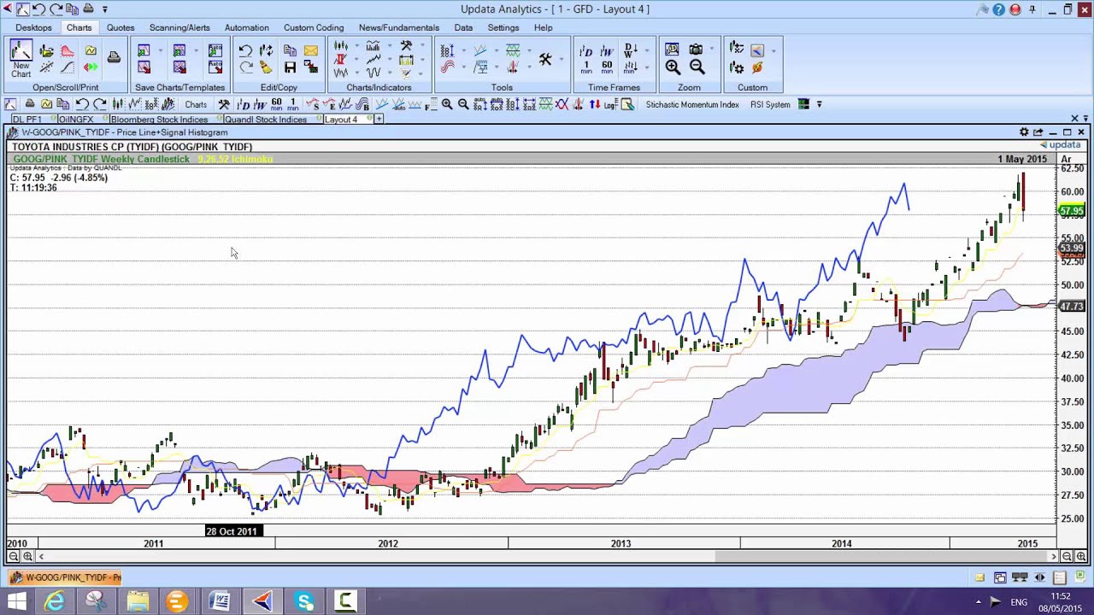Image resolution: width=1094 pixels, height=615 pixels.
Task: Click the redo arrow in the second toolbar
Action: tap(100, 104)
